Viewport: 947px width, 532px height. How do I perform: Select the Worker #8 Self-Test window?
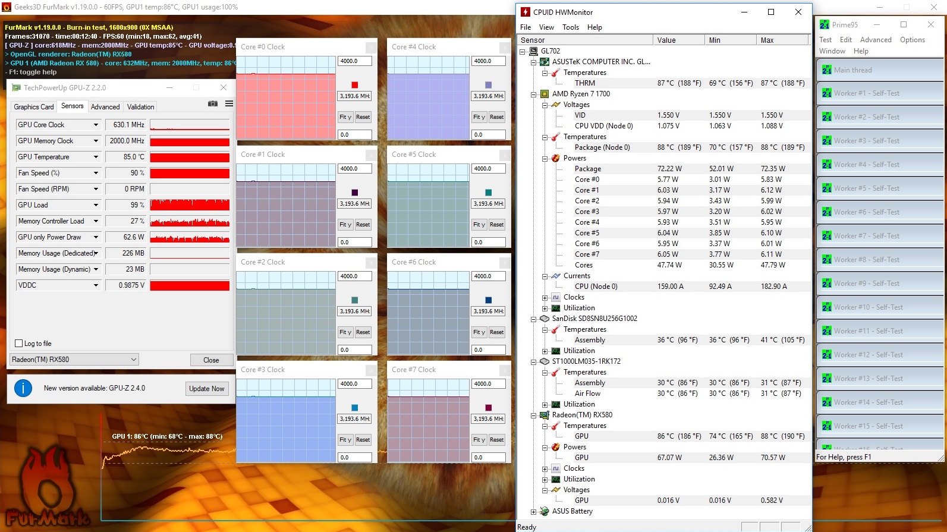pos(879,260)
